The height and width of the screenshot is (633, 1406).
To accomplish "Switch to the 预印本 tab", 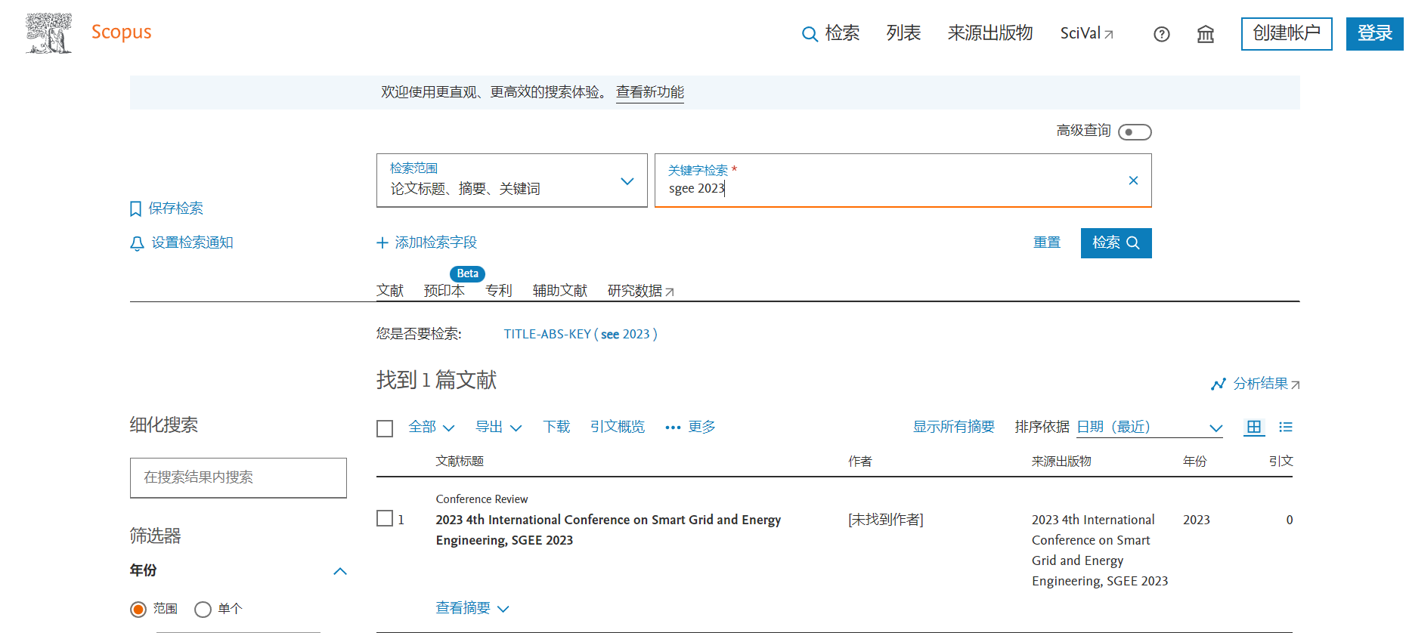I will [444, 291].
